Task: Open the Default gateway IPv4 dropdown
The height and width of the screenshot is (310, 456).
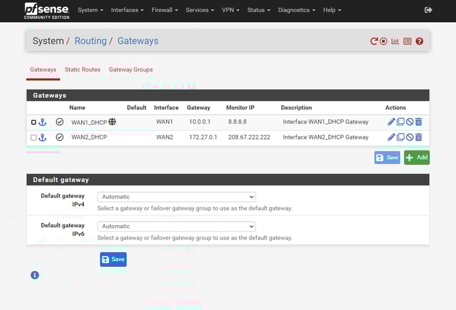Action: pos(176,197)
